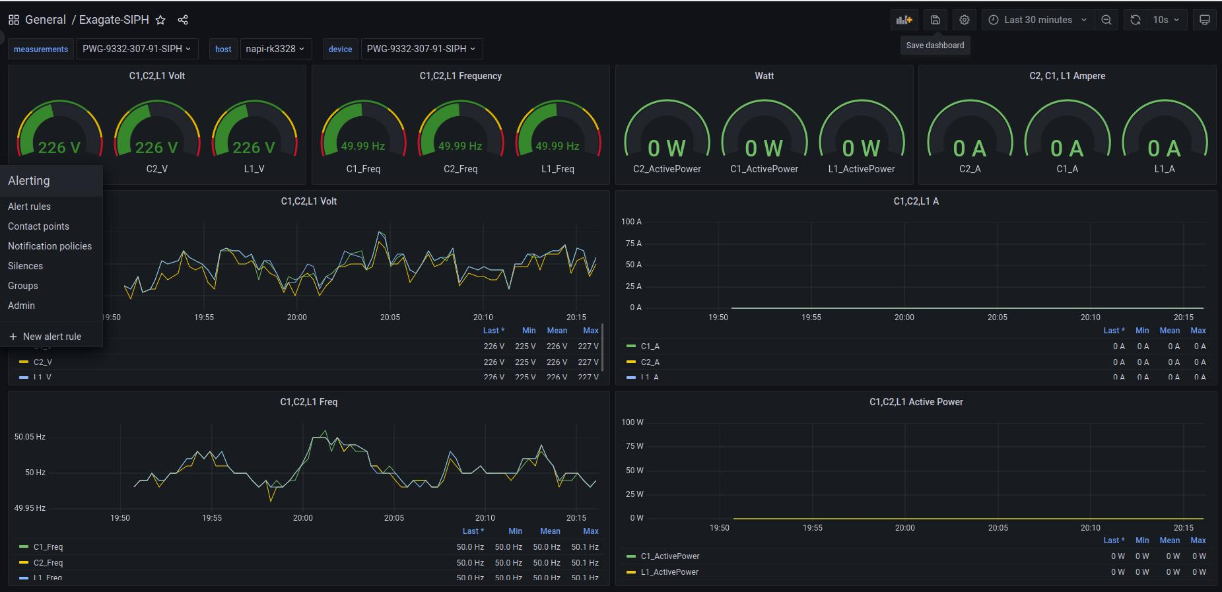Click the Add panel icon
This screenshot has height=592, width=1222.
904,20
